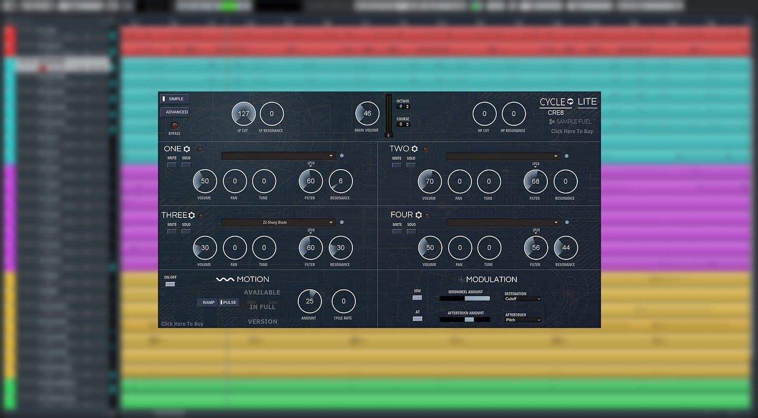The image size is (758, 418).
Task: Click OCTAVE stepper arrows
Action: [408, 106]
